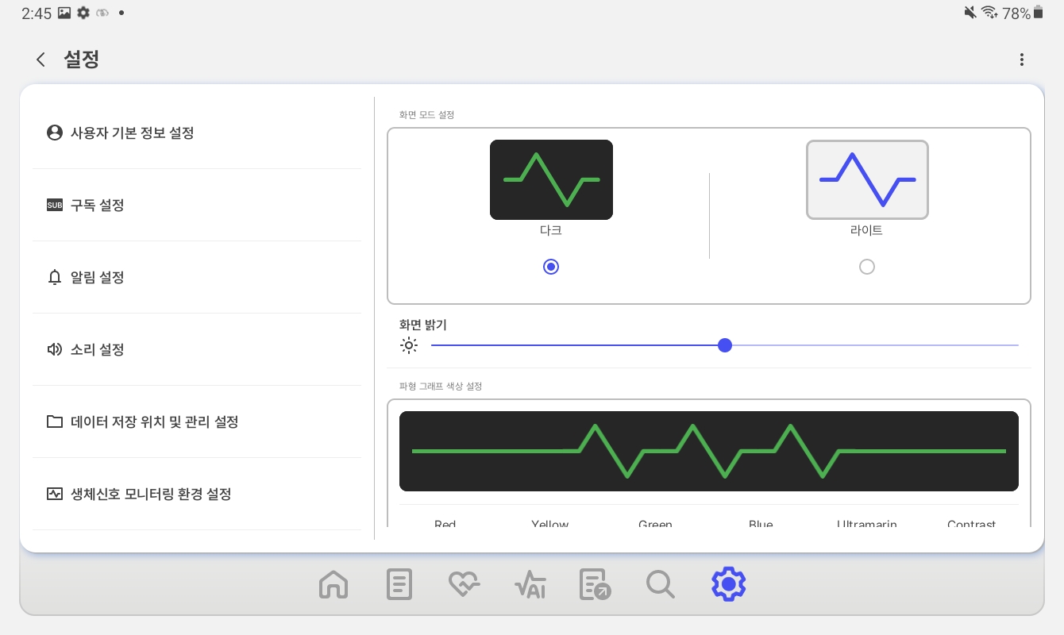The height and width of the screenshot is (635, 1064).
Task: Open 사용자 기본 정보 설정 menu item
Action: point(197,133)
